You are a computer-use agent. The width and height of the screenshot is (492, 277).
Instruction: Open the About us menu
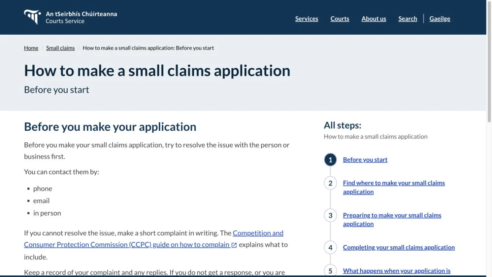tap(374, 19)
